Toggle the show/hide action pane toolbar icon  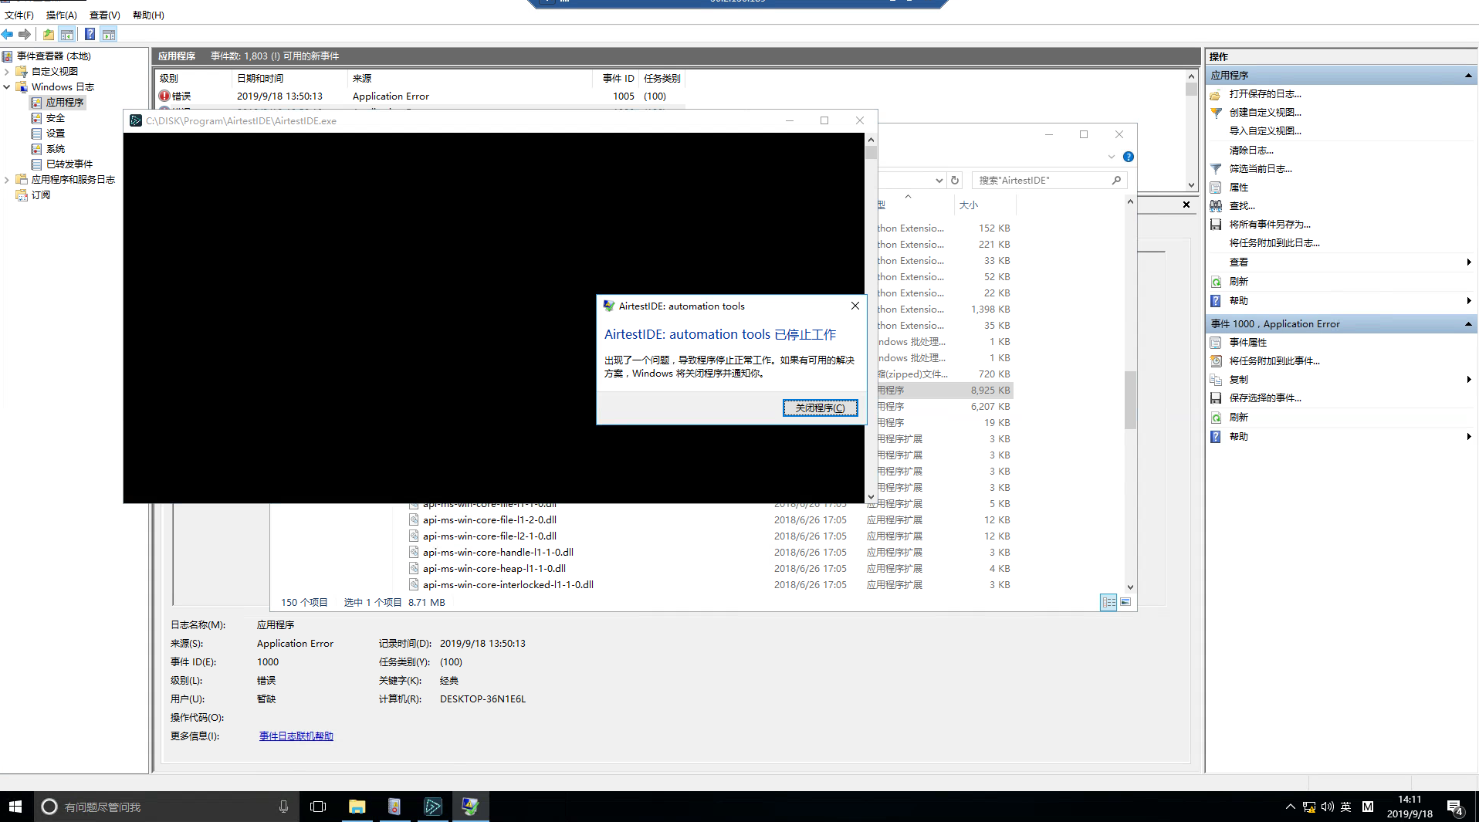tap(109, 34)
